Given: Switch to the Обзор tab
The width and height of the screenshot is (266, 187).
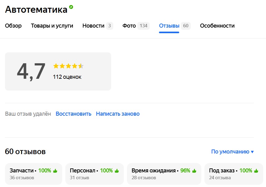Looking at the screenshot, I should pos(13,26).
